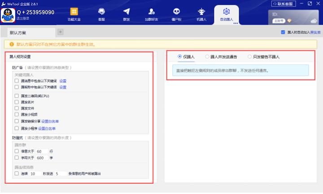Click the line count field showing 60
323x194 pixels.
click(42, 151)
